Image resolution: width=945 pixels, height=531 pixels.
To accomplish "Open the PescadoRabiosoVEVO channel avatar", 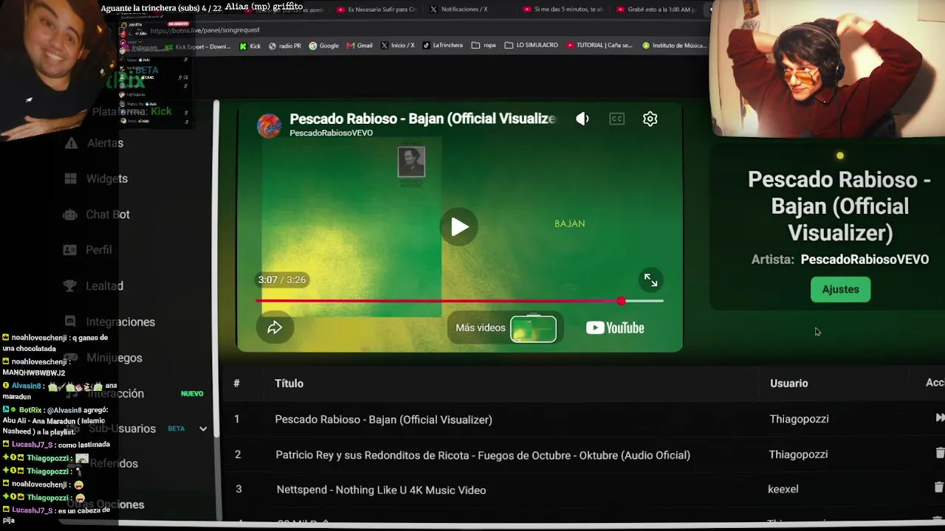I will (269, 125).
